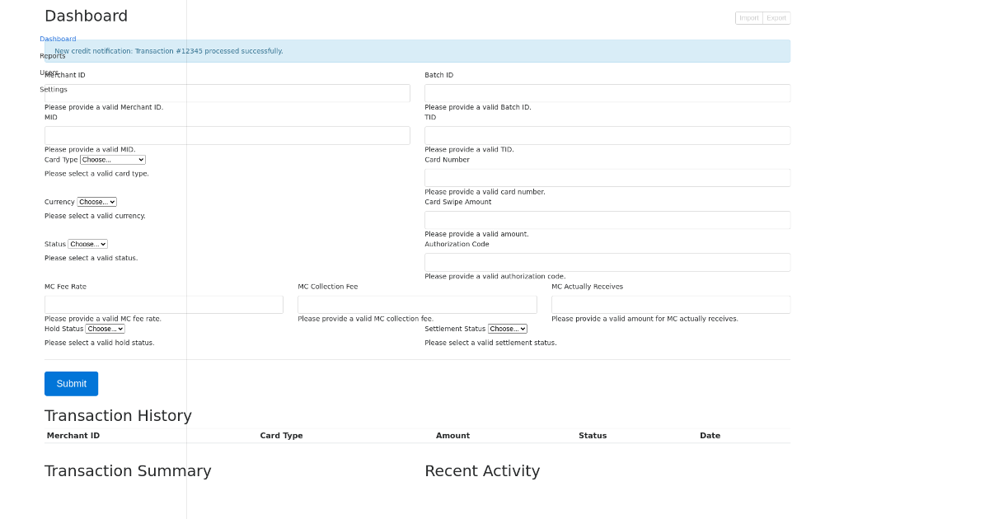The width and height of the screenshot is (989, 519).
Task: Click the Card Number field
Action: tap(607, 177)
